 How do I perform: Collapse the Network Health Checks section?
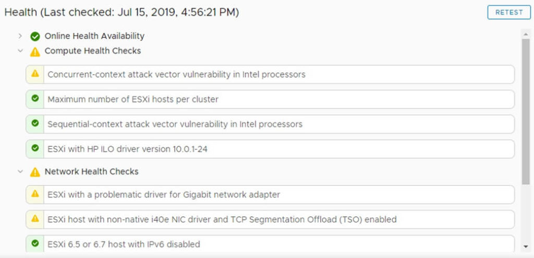pos(20,171)
